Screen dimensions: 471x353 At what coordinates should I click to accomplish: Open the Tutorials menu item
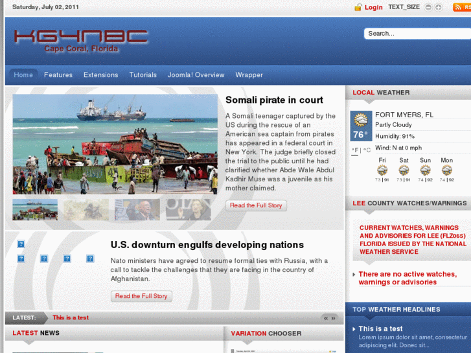(143, 74)
